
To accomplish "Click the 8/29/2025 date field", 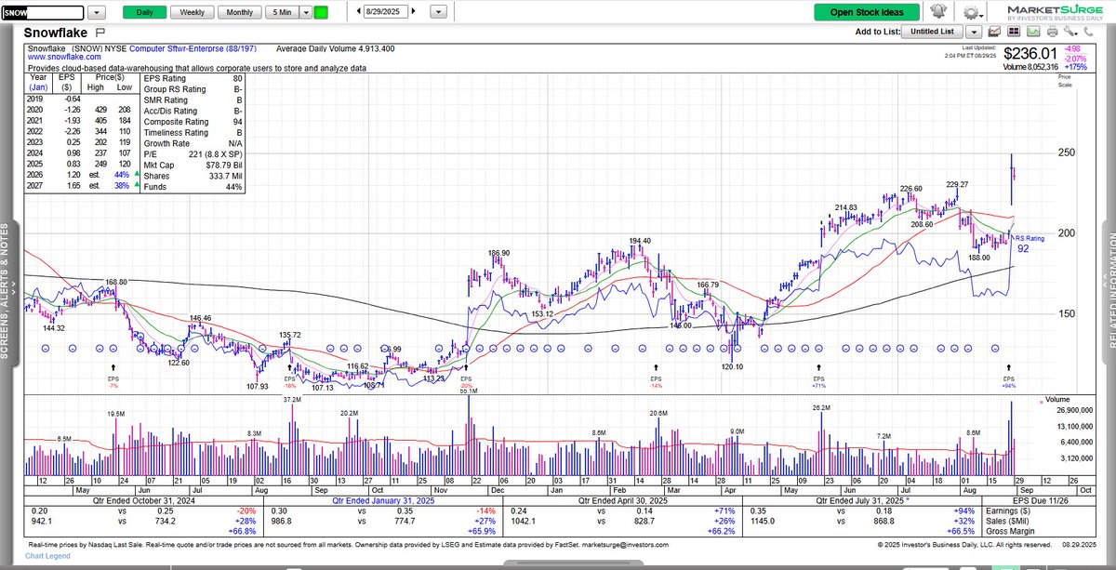I will pyautogui.click(x=387, y=13).
